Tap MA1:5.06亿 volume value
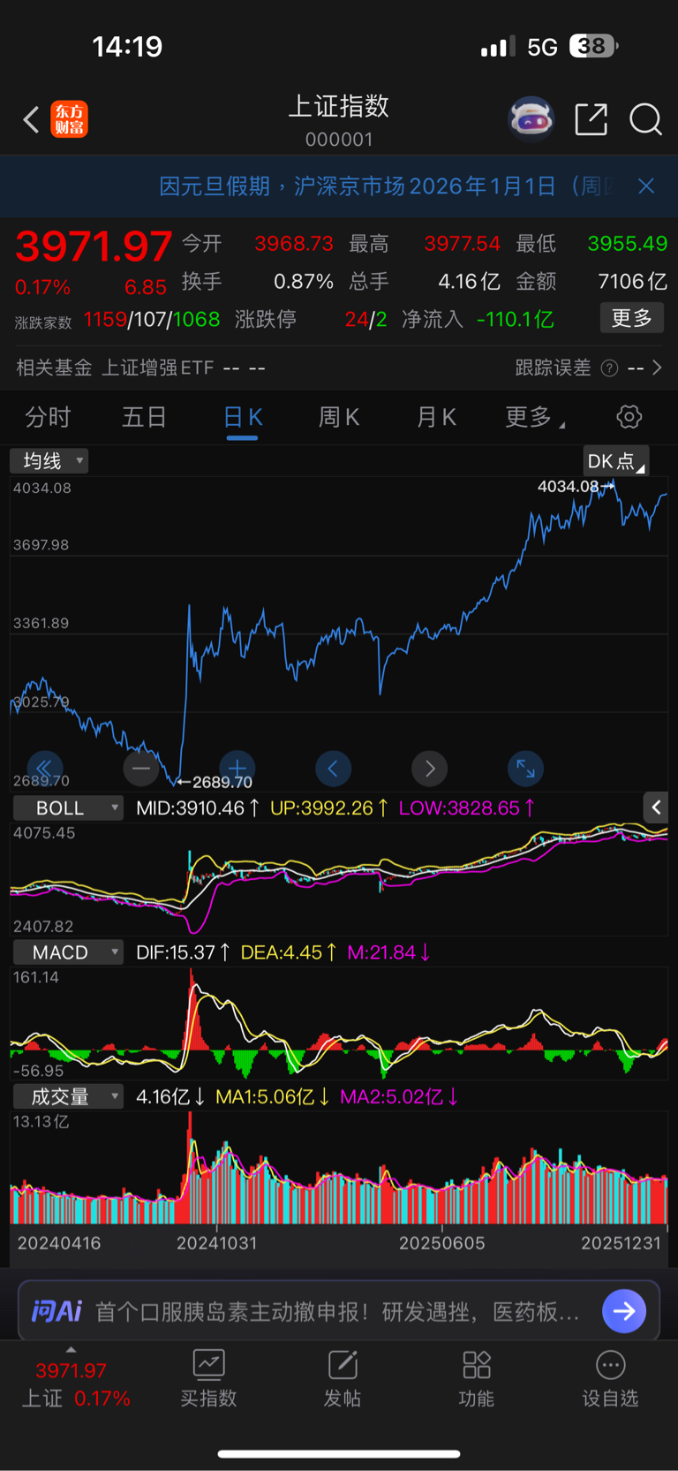678x1471 pixels. tap(273, 1096)
